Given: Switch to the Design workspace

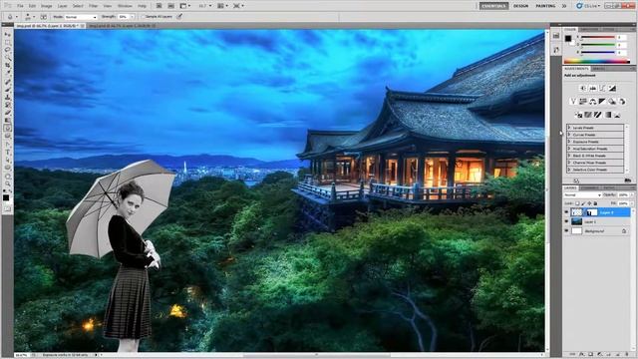Looking at the screenshot, I should (520, 6).
